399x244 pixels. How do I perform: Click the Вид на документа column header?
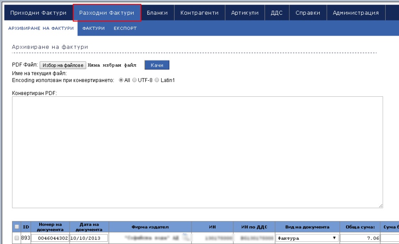(x=307, y=227)
